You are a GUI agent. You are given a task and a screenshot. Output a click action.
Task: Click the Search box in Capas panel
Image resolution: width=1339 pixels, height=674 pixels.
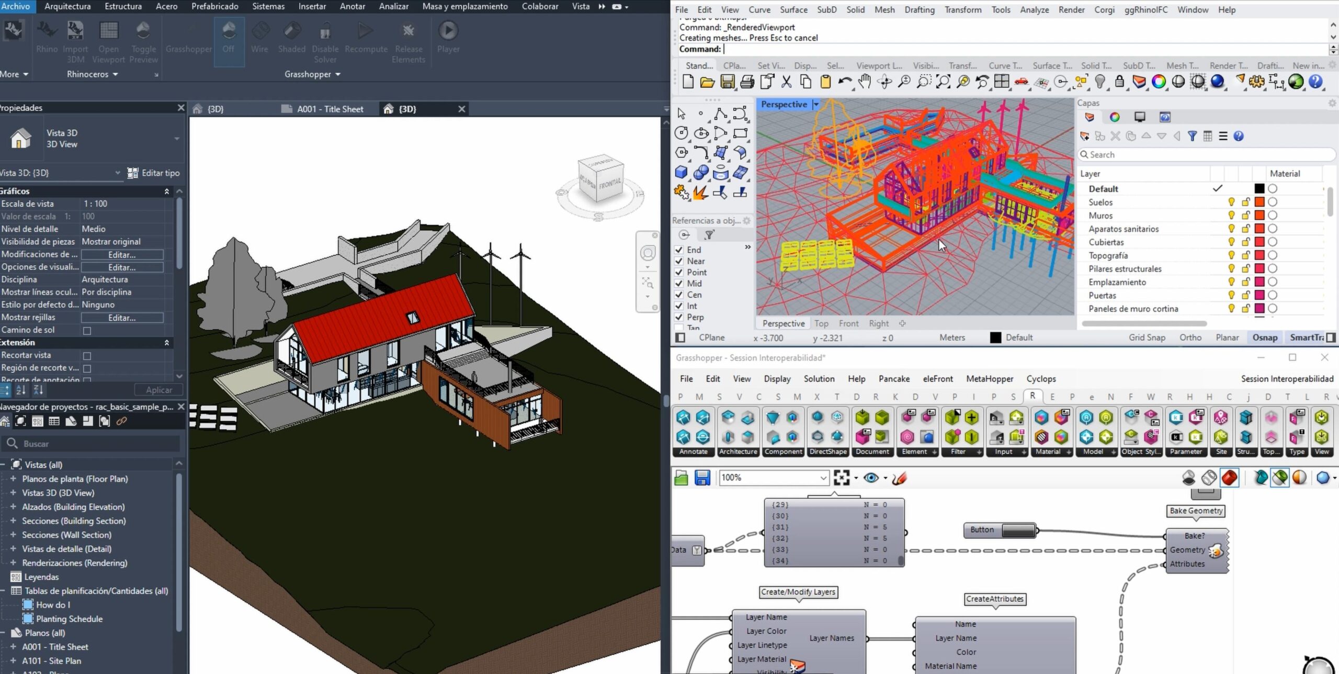pyautogui.click(x=1206, y=155)
